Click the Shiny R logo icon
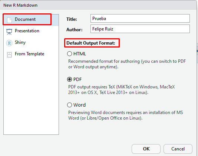This screenshot has width=198, height=156. coord(9,43)
